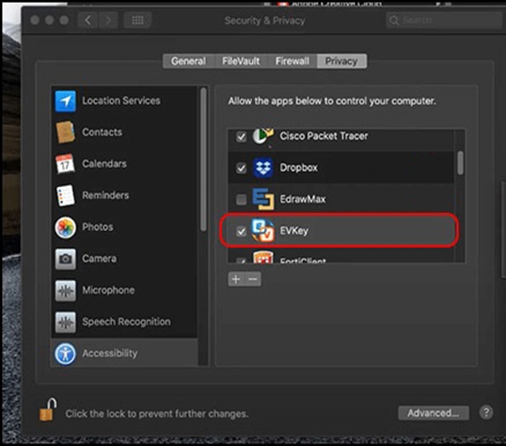The image size is (506, 446).
Task: Add an app with plus button
Action: tap(236, 279)
